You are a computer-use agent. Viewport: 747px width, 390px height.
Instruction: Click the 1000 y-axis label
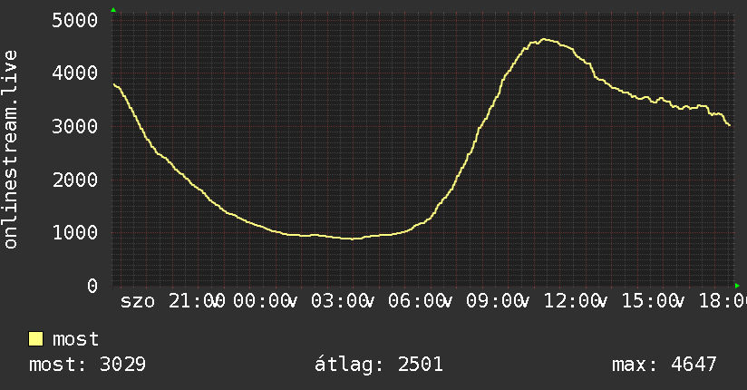click(75, 233)
